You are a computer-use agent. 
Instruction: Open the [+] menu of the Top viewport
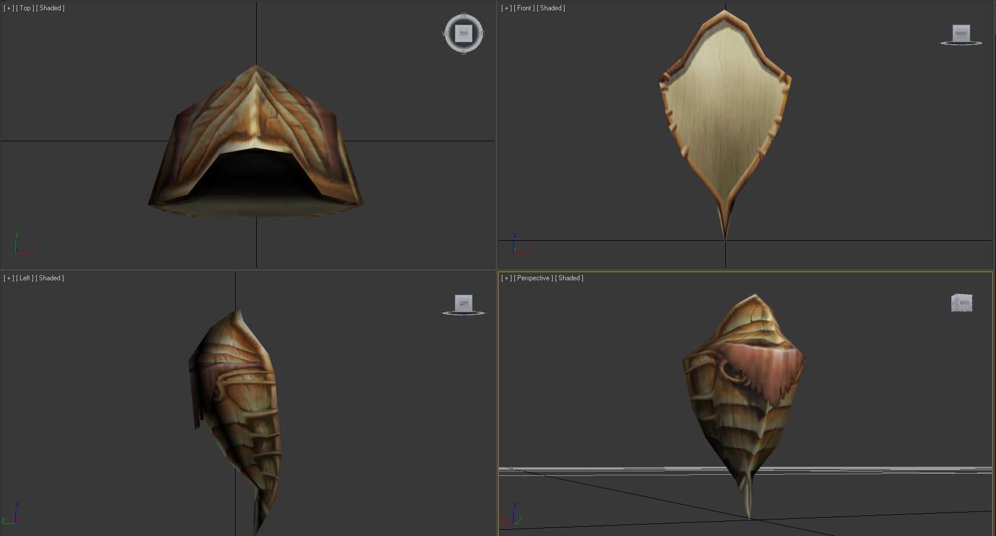[9, 8]
